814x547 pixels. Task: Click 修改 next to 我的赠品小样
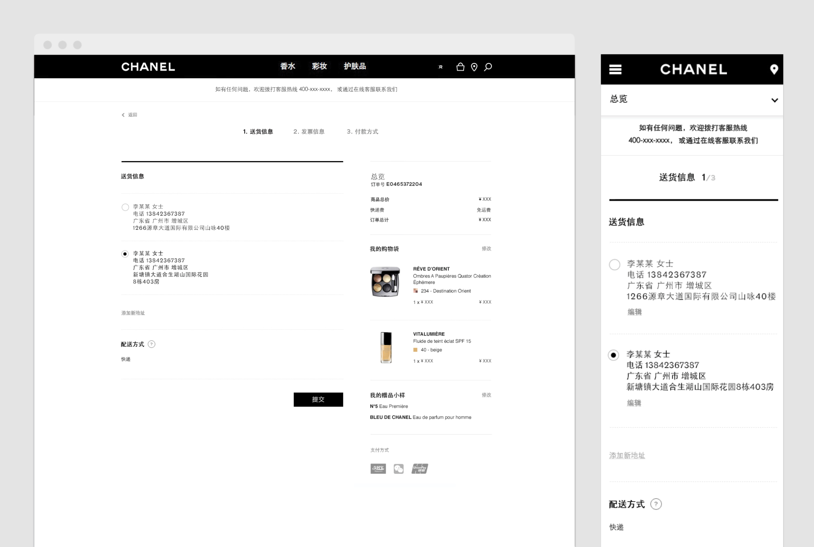[486, 395]
